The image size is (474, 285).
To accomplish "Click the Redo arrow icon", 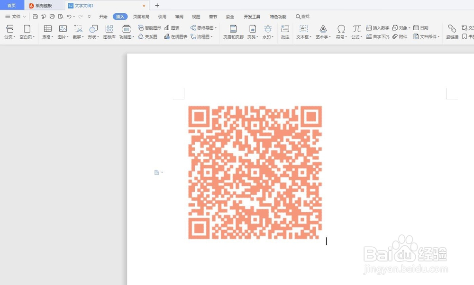I will [x=81, y=17].
